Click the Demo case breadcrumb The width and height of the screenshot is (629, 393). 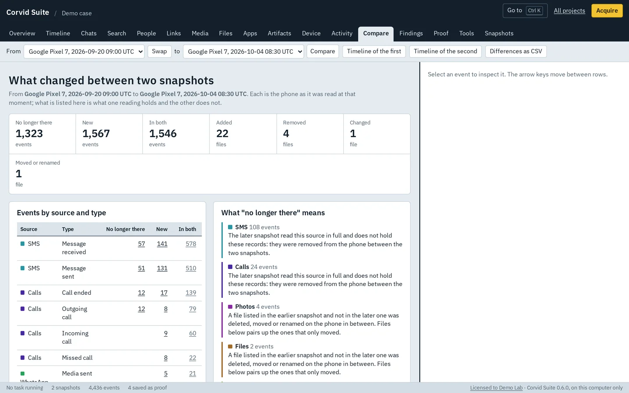point(77,14)
